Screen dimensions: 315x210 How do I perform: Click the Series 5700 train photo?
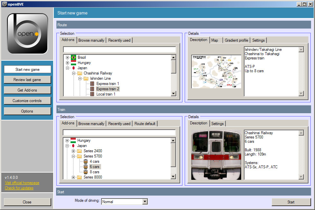[x=216, y=155]
